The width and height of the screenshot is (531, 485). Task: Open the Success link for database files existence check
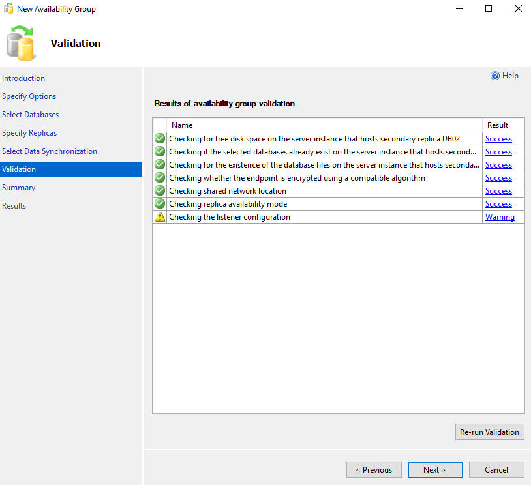498,165
